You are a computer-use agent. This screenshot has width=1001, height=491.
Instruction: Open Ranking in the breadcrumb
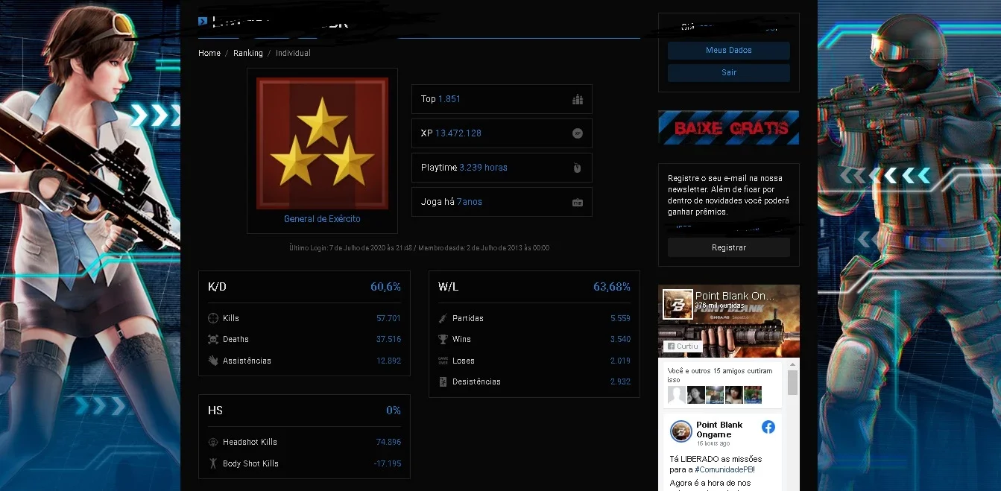point(248,53)
